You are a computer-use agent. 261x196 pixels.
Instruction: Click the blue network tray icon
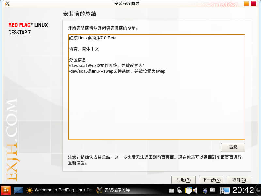(x=205, y=190)
